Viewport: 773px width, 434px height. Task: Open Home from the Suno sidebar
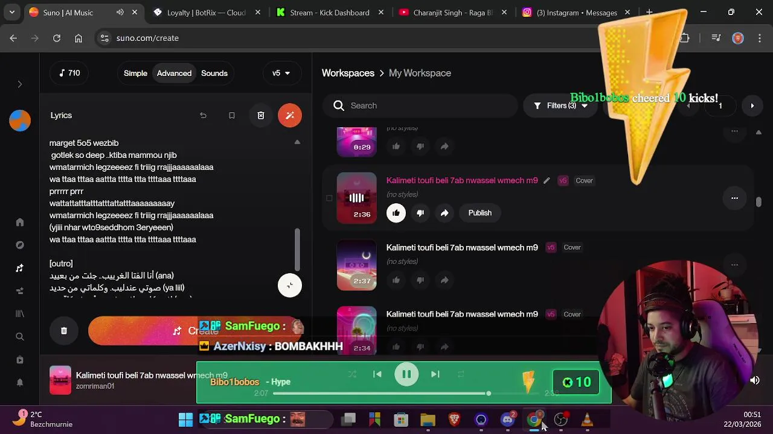point(20,222)
